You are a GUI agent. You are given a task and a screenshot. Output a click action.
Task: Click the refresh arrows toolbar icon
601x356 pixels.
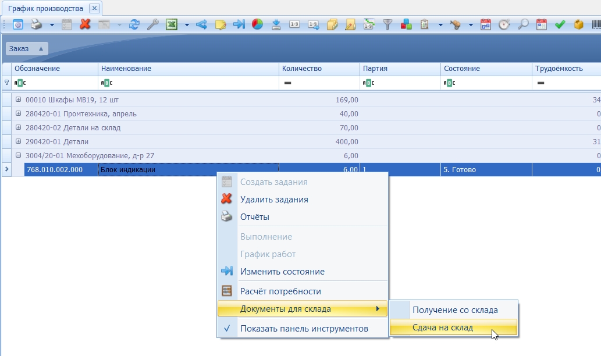pos(134,24)
